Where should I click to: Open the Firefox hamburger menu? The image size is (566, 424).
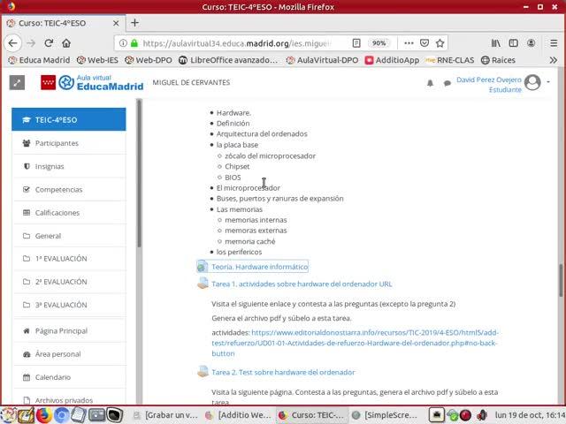pos(554,43)
